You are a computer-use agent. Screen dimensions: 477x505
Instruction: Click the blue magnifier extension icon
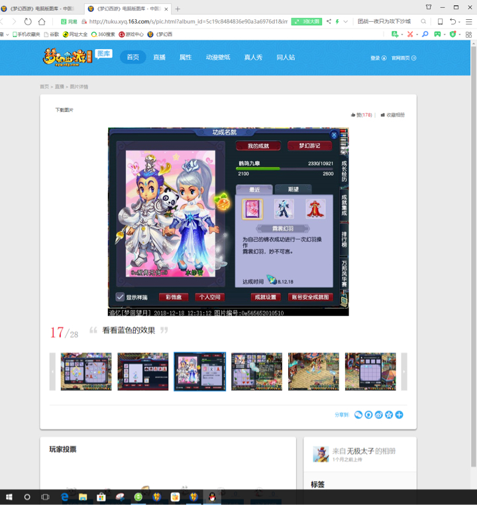[425, 34]
